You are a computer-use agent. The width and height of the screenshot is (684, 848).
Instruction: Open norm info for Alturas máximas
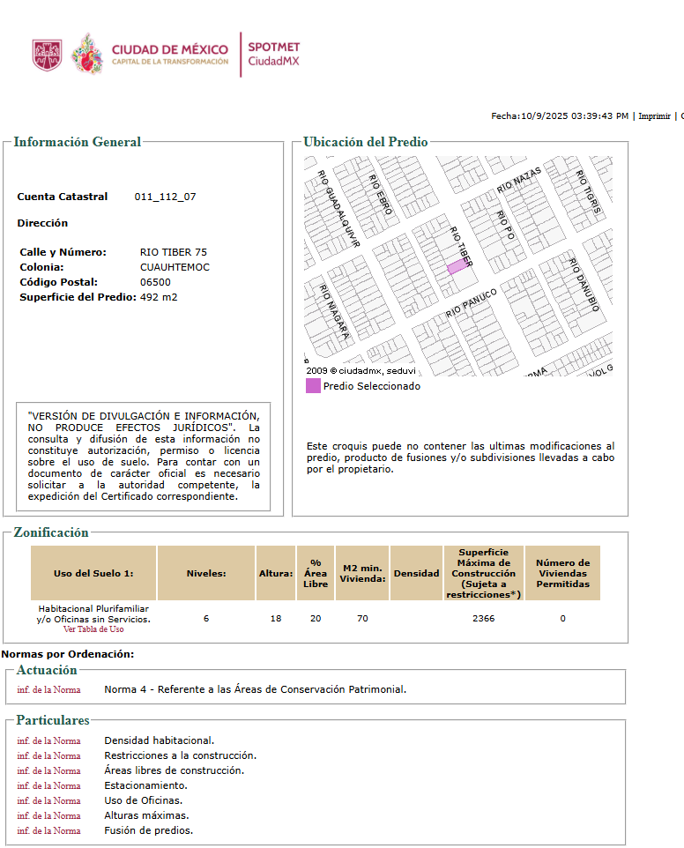(x=48, y=815)
